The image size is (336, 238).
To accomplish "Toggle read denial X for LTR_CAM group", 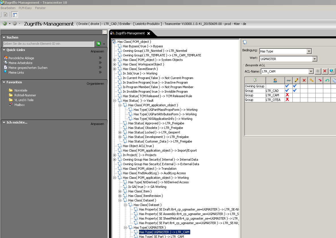I will (x=287, y=95).
